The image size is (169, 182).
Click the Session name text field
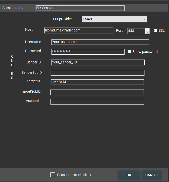click(x=80, y=8)
